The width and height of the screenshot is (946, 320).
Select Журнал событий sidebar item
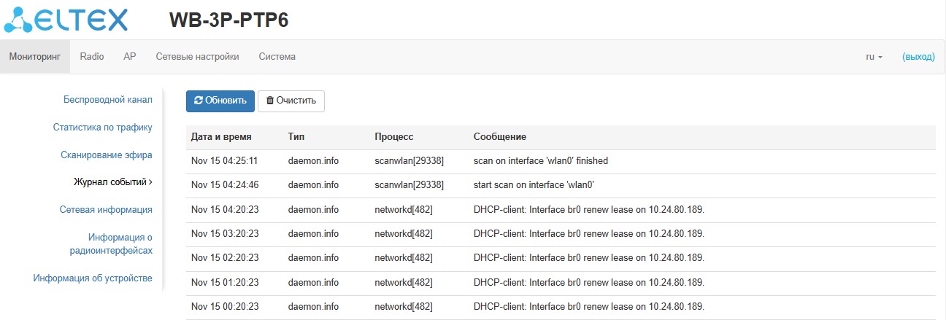pos(112,182)
